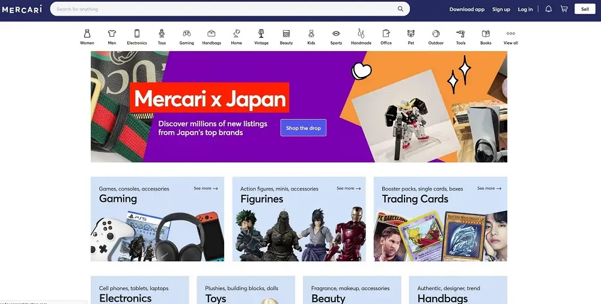This screenshot has height=304, width=601.
Task: Open the Beauty fragrance category card
Action: (x=352, y=290)
